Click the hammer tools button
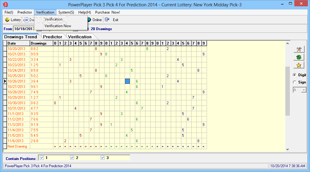 [299, 49]
